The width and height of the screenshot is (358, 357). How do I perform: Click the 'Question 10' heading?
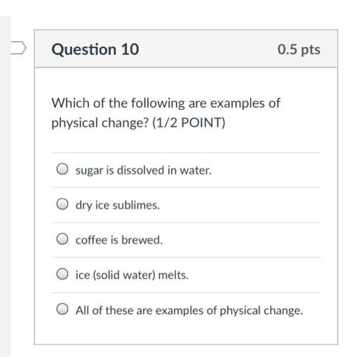(95, 50)
